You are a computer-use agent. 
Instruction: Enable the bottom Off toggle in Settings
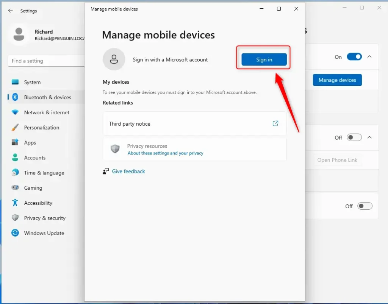click(x=365, y=206)
